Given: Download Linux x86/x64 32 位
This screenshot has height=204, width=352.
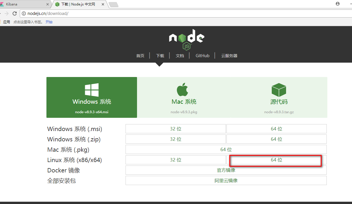Looking at the screenshot, I should click(x=176, y=160).
